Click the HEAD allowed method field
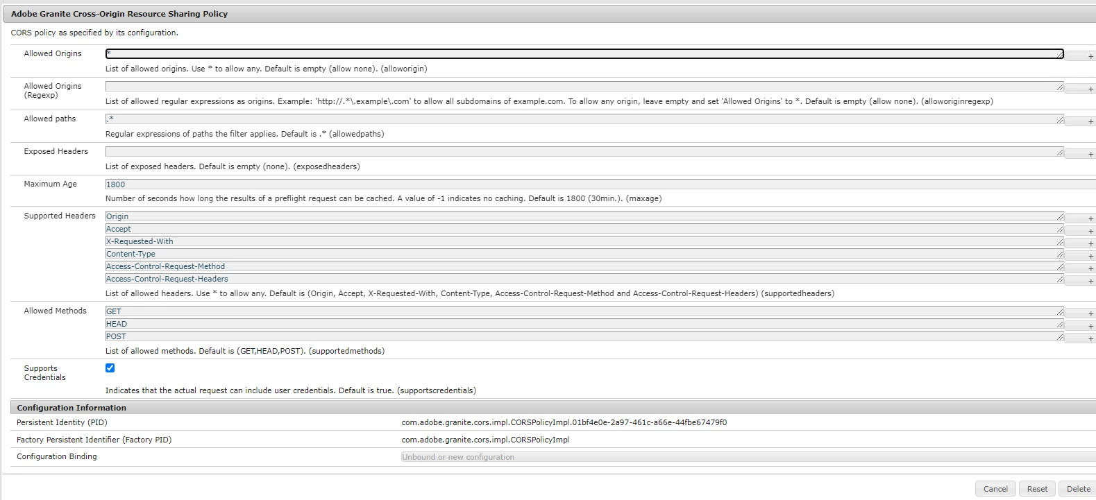 [584, 324]
